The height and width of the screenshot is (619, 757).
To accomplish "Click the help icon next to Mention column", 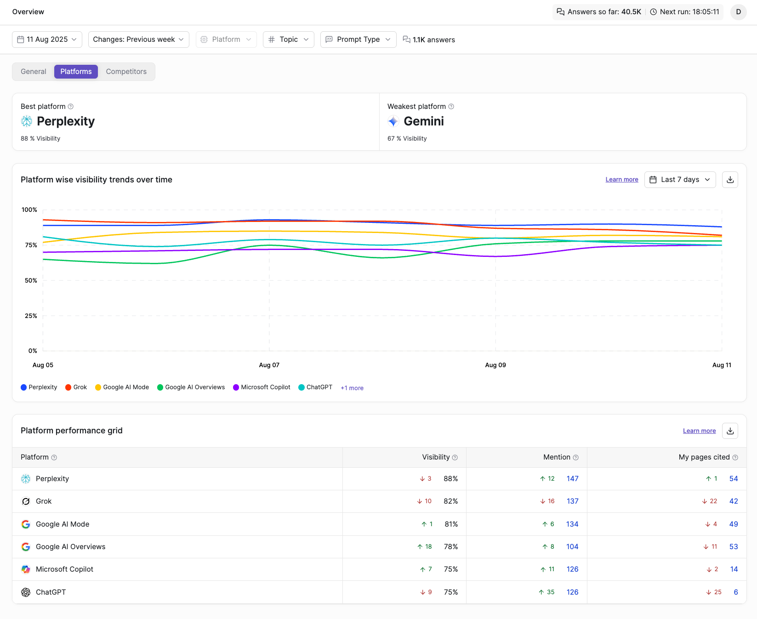I will [576, 458].
